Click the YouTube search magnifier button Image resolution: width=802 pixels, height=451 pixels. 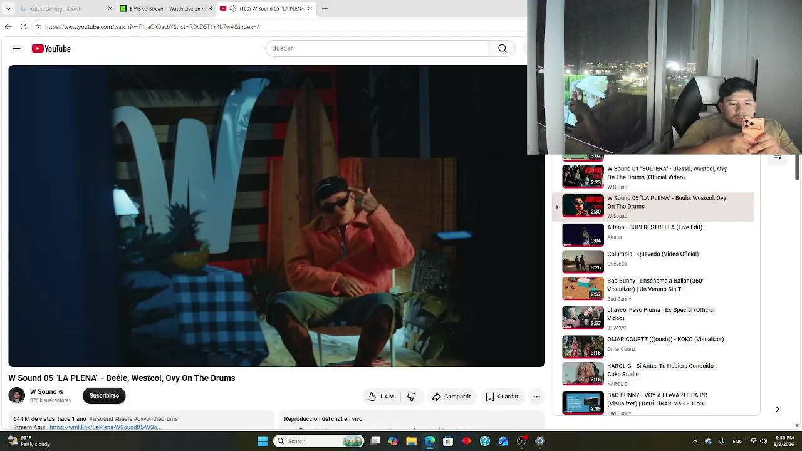click(502, 48)
